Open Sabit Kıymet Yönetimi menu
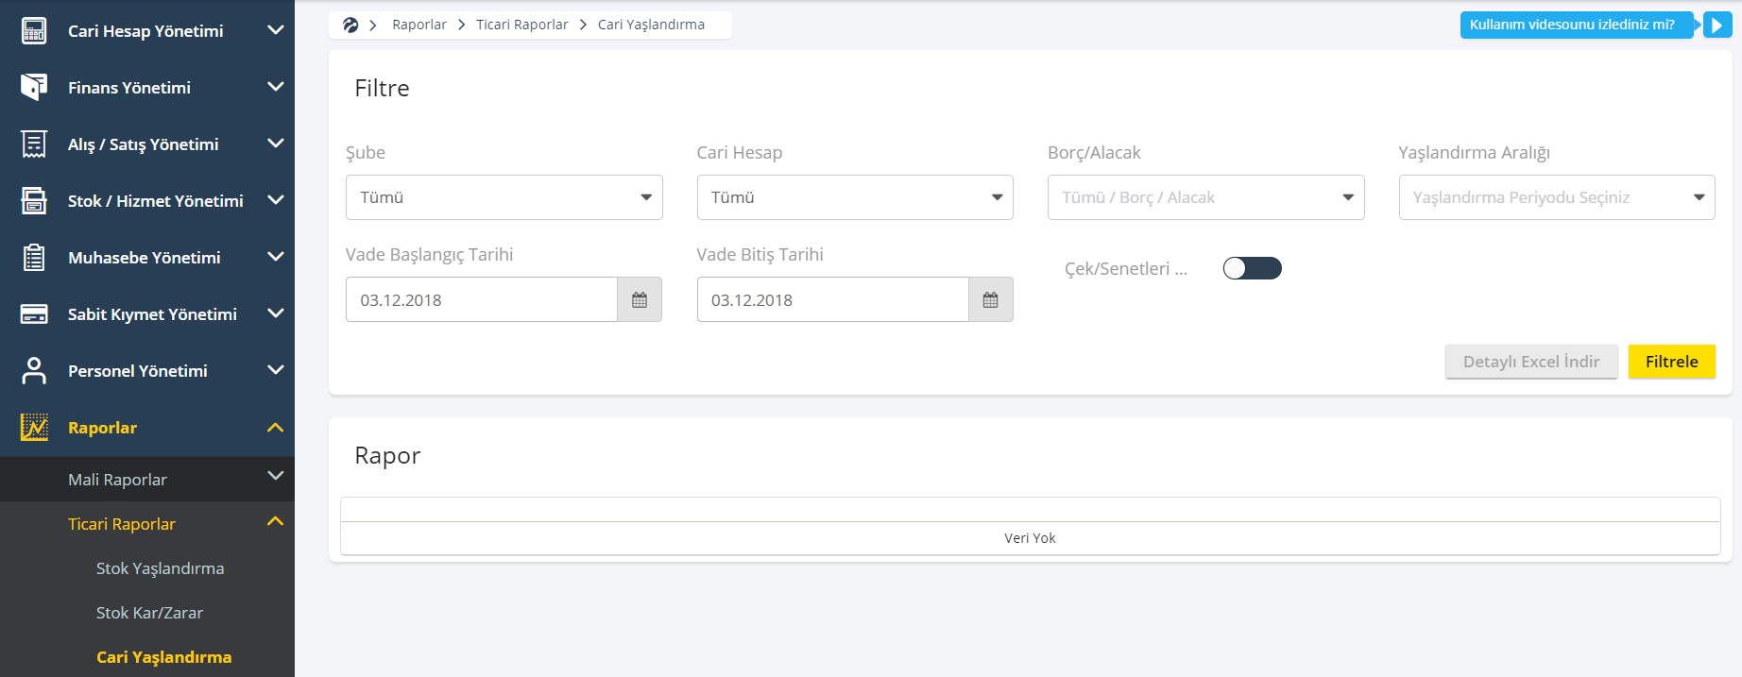1742x677 pixels. coord(152,314)
